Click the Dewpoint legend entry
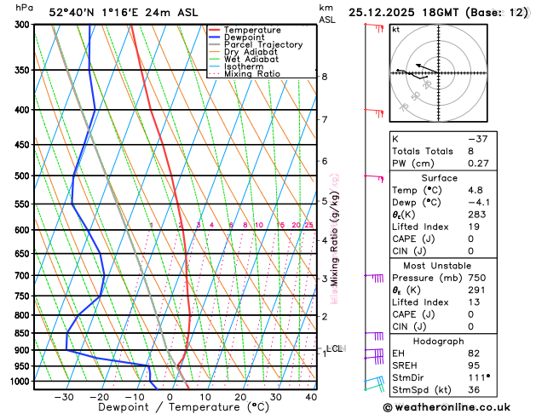 click(x=244, y=37)
